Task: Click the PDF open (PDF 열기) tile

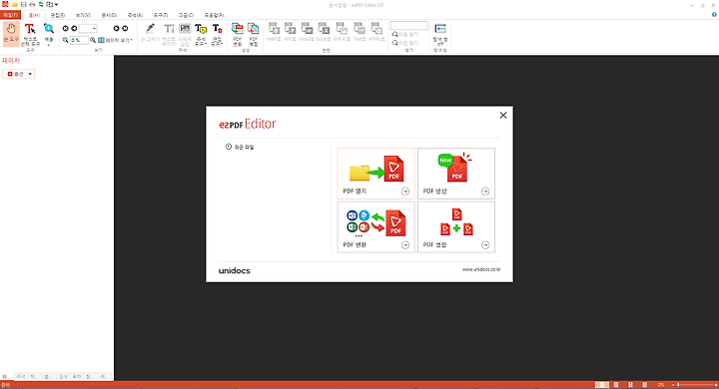Action: pyautogui.click(x=376, y=174)
